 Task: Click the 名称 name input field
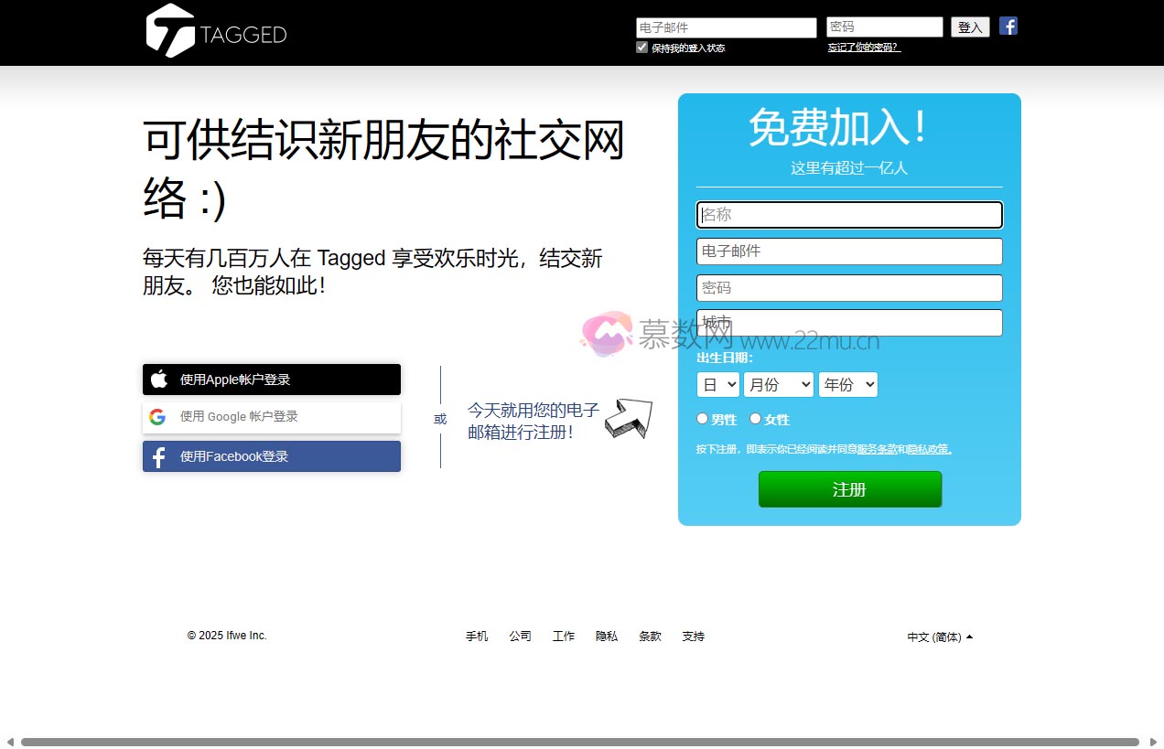click(x=849, y=215)
